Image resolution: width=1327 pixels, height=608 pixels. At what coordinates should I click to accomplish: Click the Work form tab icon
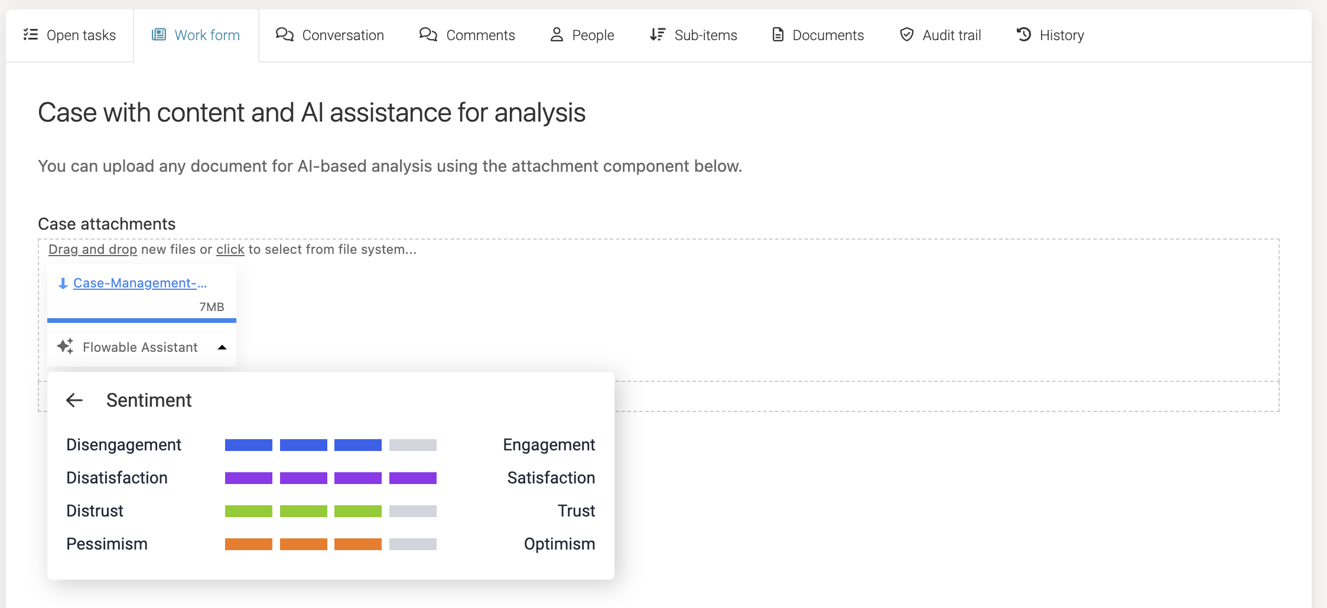coord(159,35)
